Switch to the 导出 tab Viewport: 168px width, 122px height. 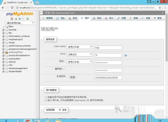pos(97,18)
